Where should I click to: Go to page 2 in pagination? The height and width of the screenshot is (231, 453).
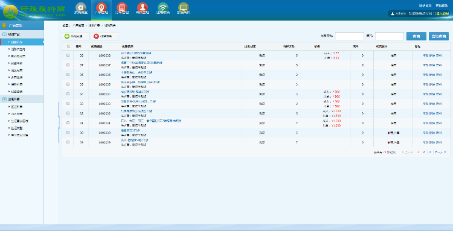click(x=424, y=152)
